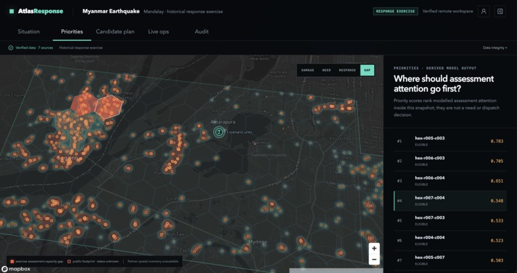Click Verified data · 7 sources label

[34, 48]
